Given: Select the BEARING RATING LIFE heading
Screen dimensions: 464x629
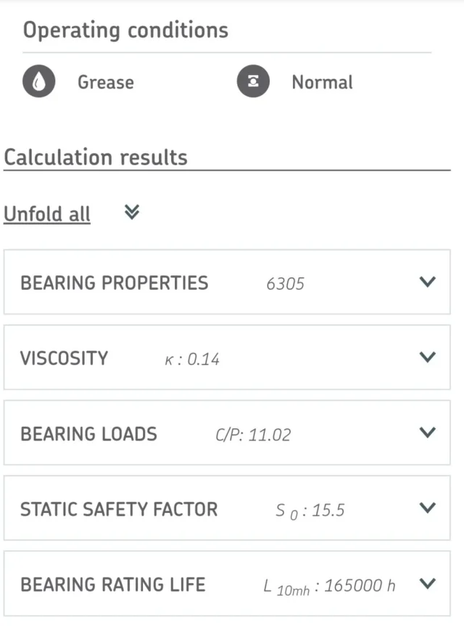Looking at the screenshot, I should click(x=113, y=585).
